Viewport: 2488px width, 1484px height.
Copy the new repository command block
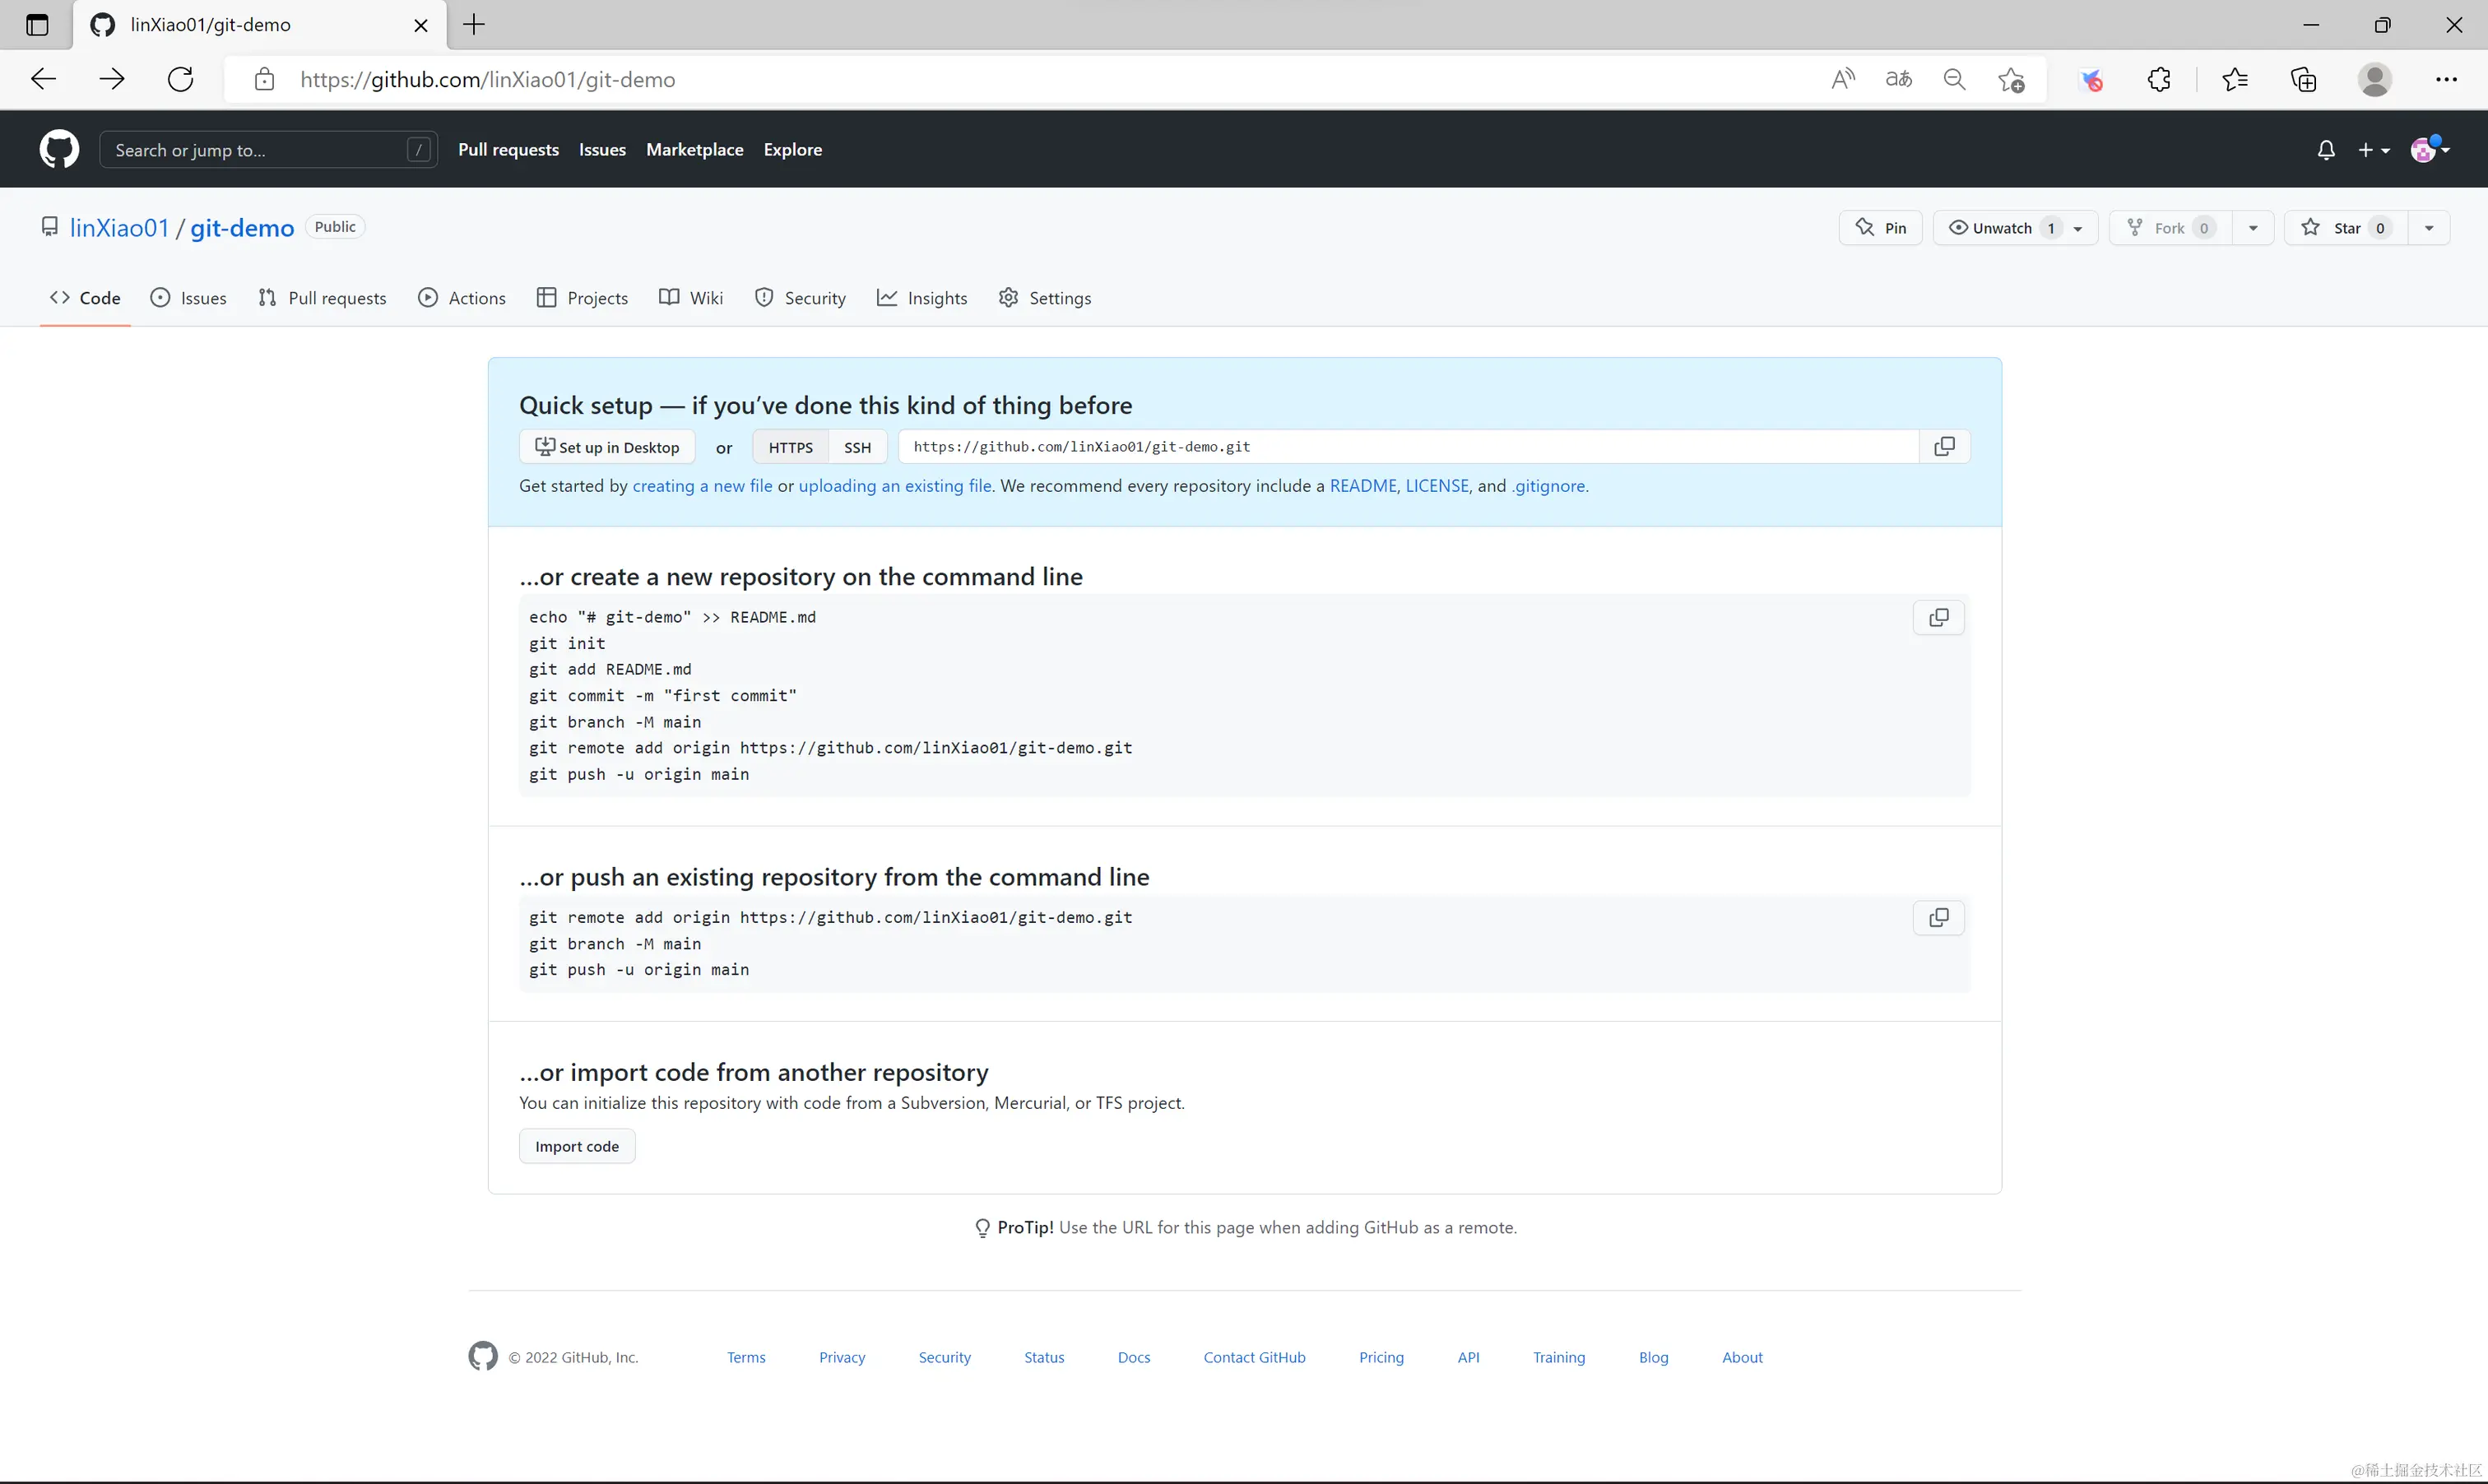[x=1938, y=618]
